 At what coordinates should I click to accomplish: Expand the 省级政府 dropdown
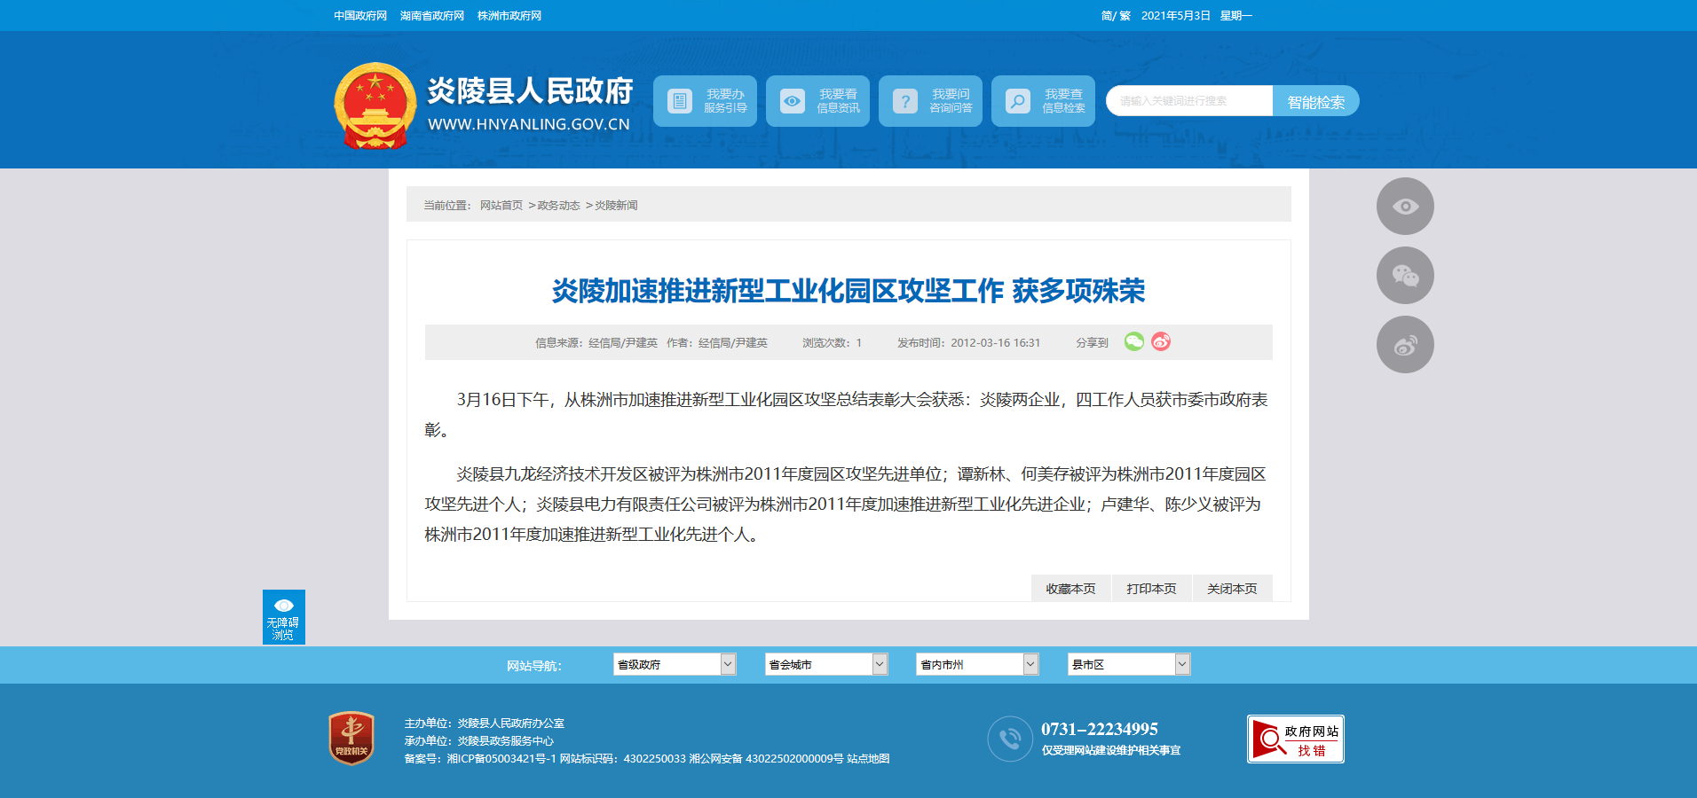click(x=674, y=664)
